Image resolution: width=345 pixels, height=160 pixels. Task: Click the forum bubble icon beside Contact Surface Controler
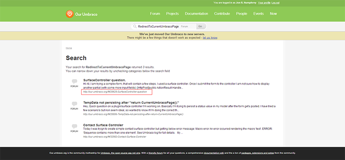click(x=74, y=126)
